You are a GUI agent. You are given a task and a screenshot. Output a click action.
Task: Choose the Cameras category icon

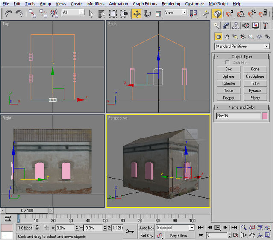(243, 37)
